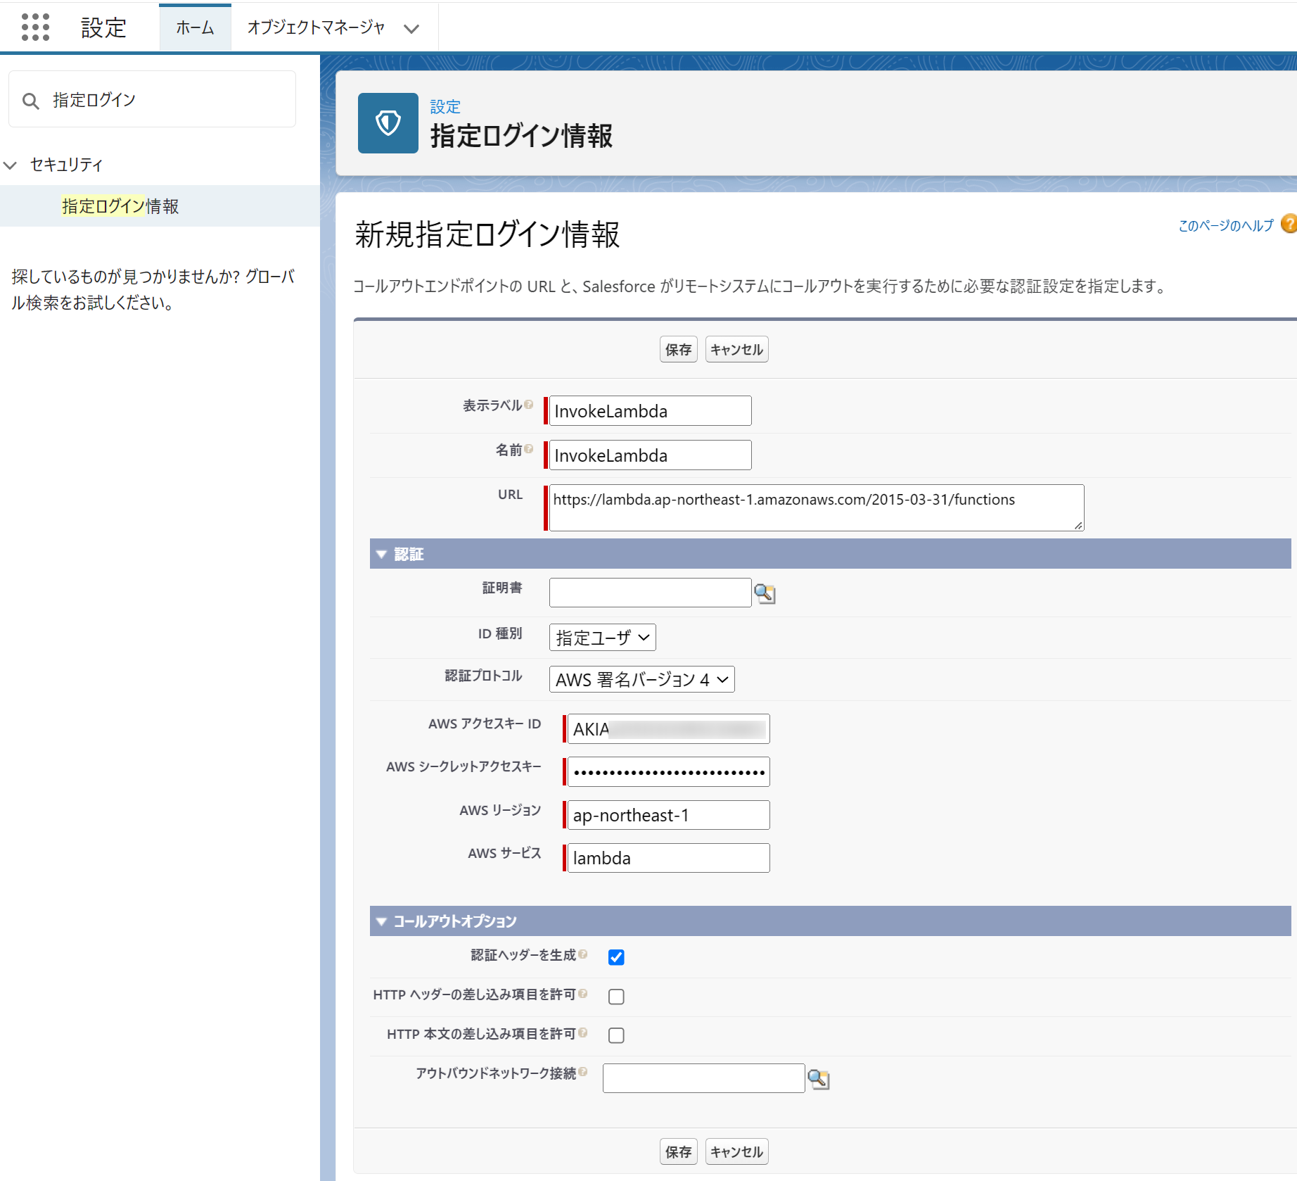Image resolution: width=1297 pixels, height=1181 pixels.
Task: Switch to the オブジェクトマネージャ tab
Action: (x=315, y=27)
